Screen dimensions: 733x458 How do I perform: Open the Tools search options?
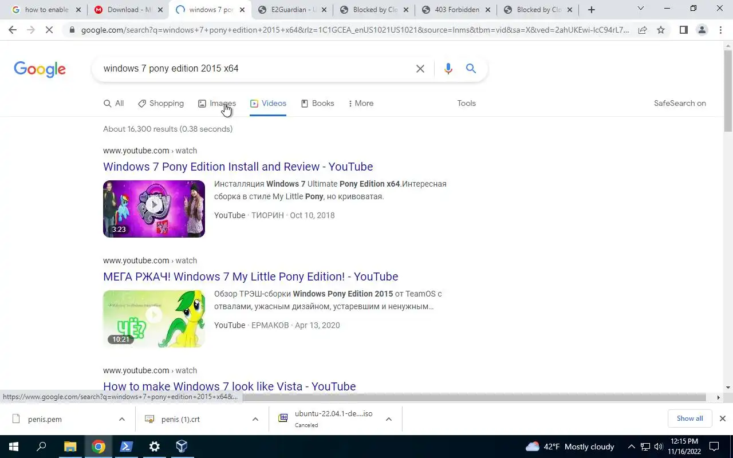click(x=466, y=104)
